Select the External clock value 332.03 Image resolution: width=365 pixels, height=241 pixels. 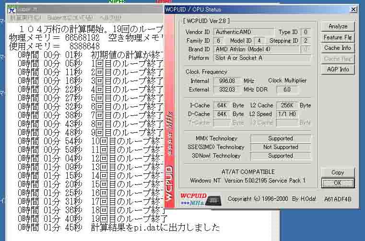227,90
